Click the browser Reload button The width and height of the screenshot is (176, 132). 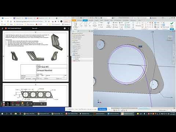coord(8,21)
